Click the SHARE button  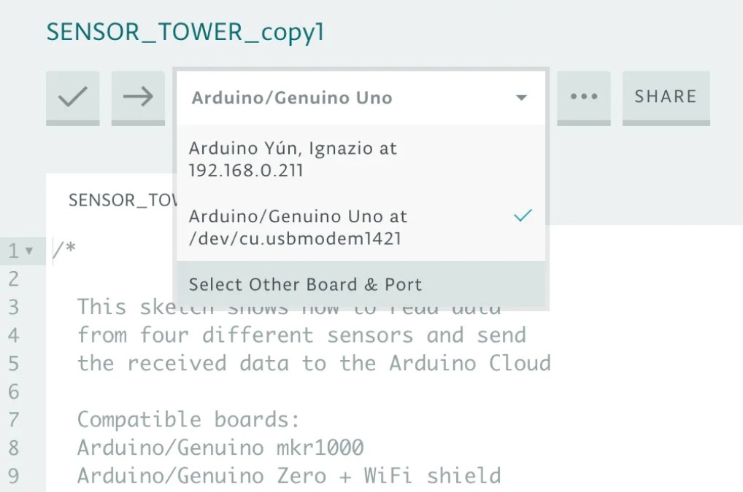[x=665, y=97]
